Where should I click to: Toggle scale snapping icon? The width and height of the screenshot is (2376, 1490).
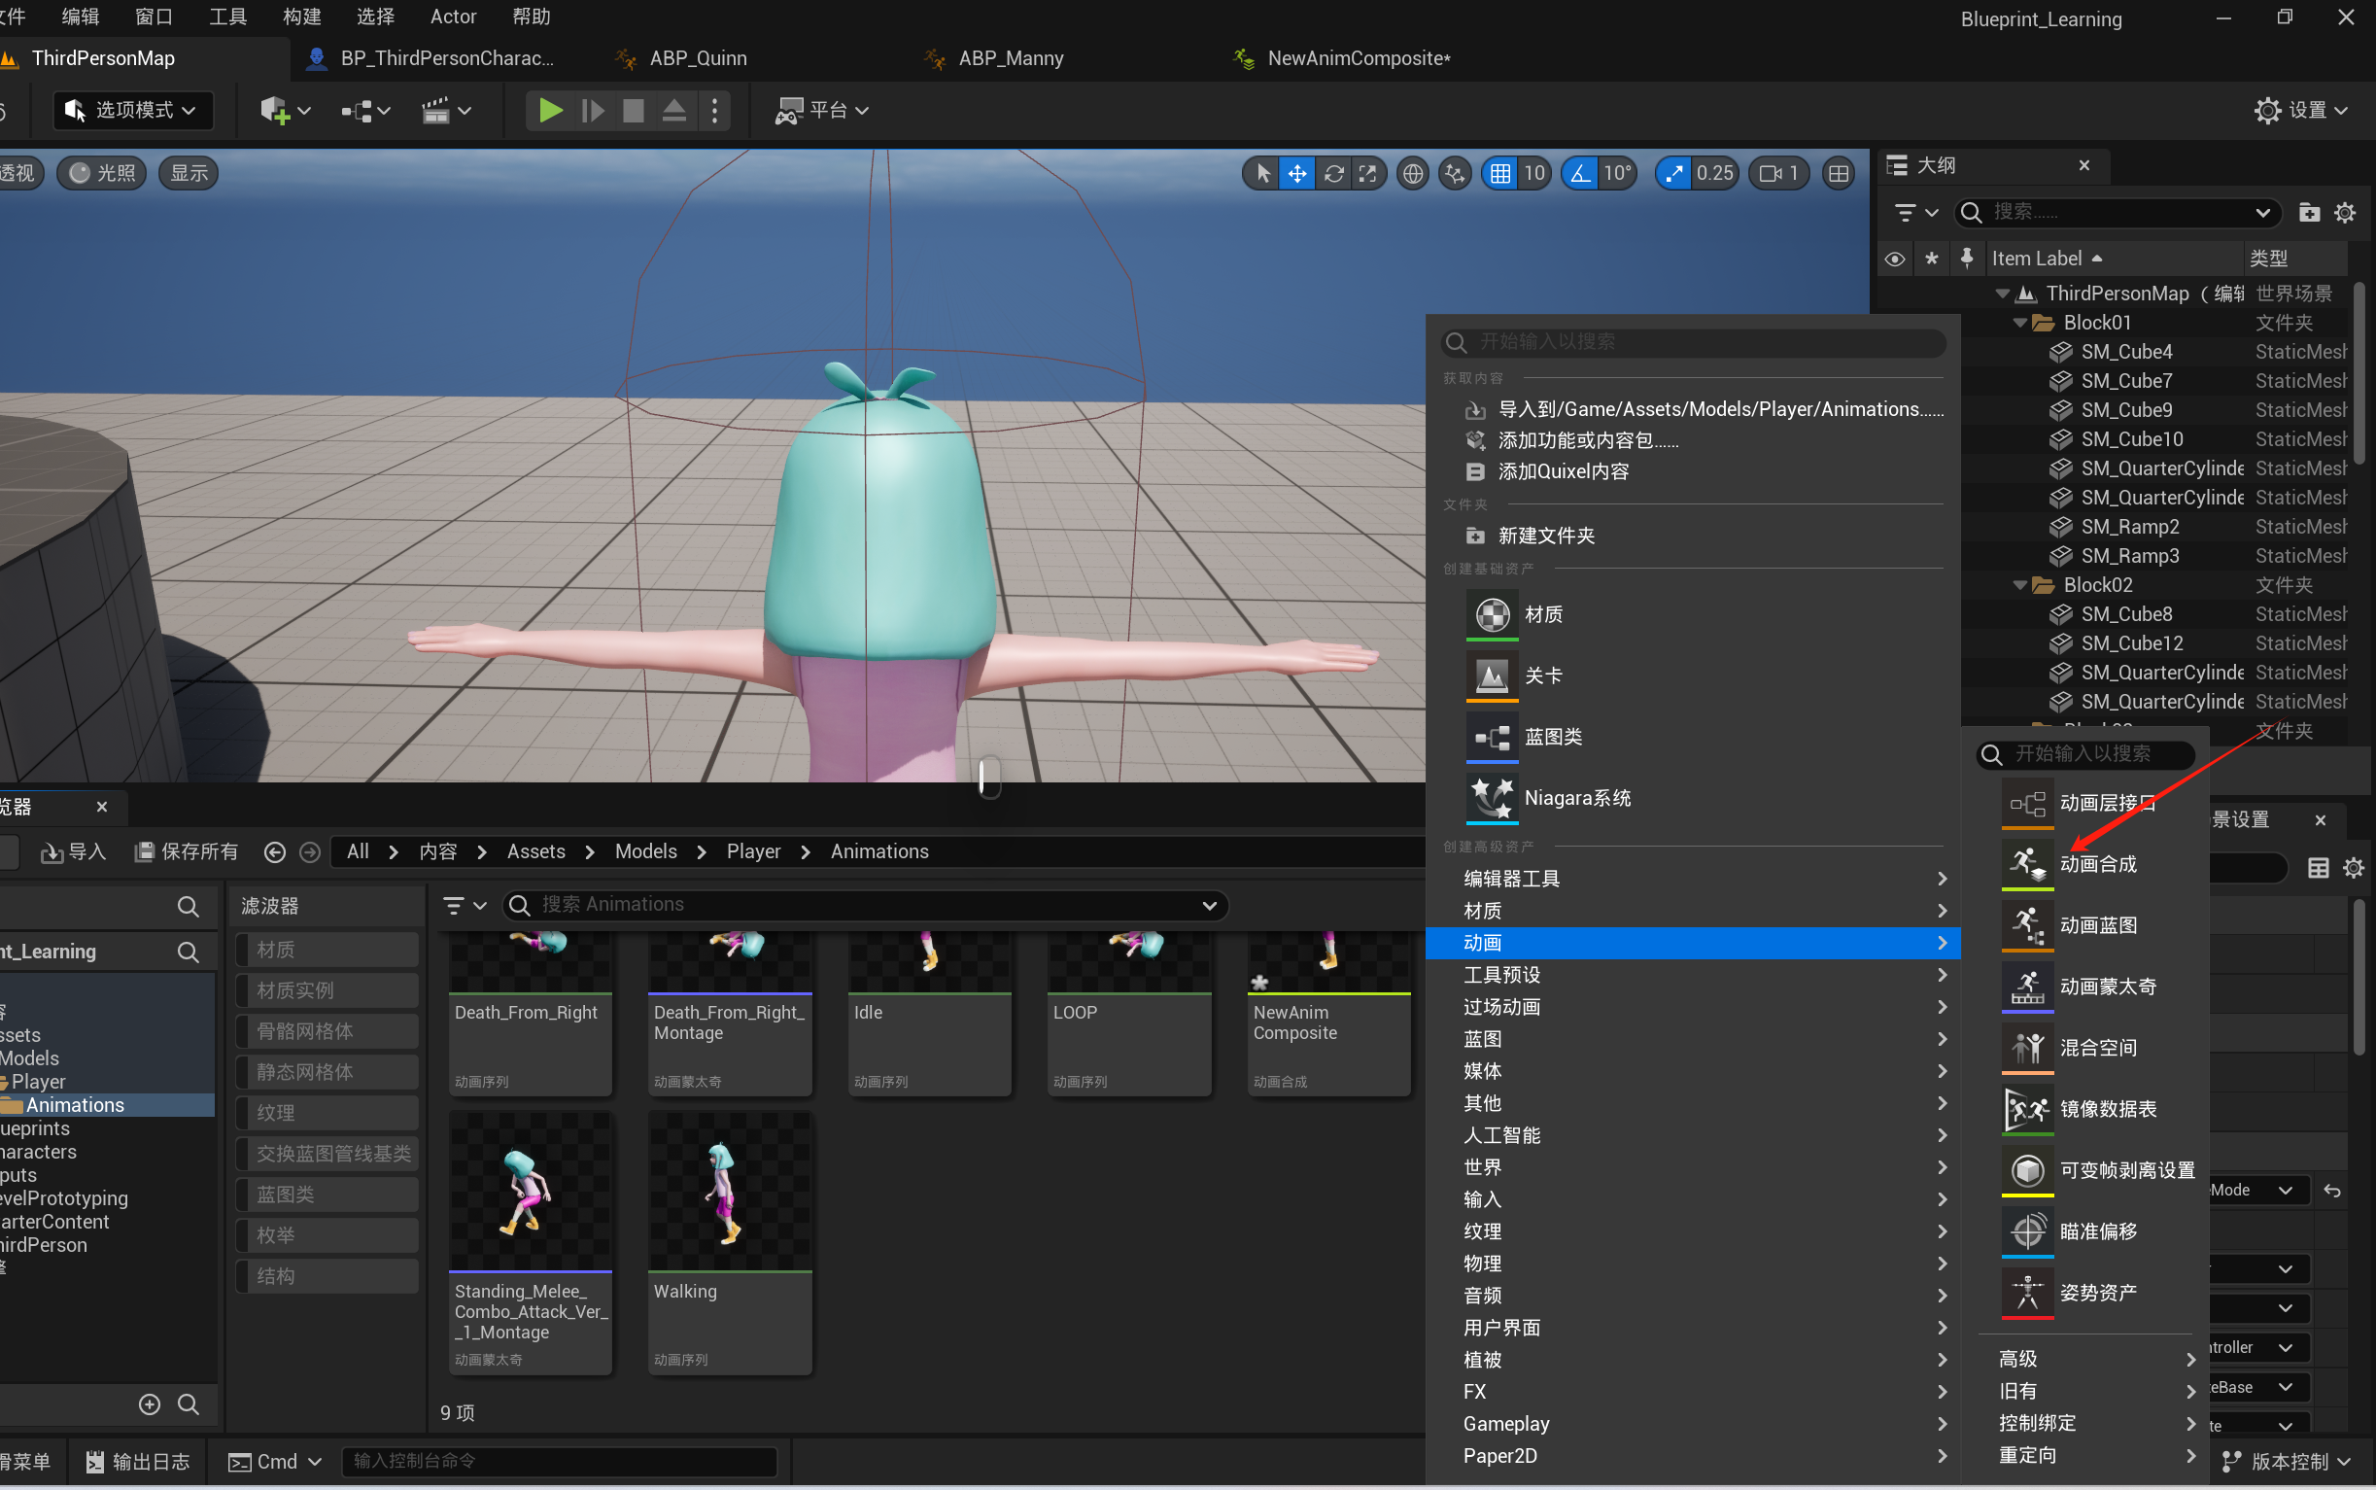pos(1673,174)
